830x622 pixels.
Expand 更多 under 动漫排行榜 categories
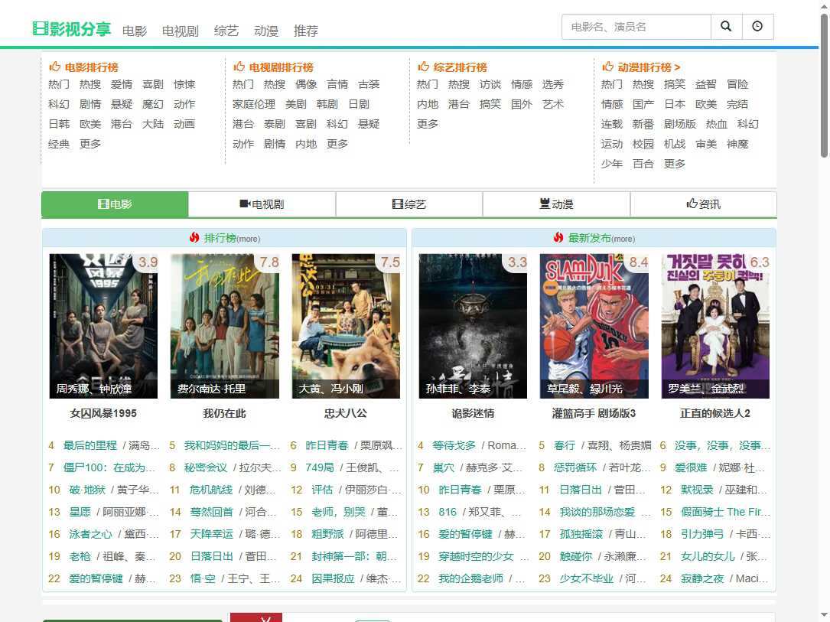(x=675, y=164)
